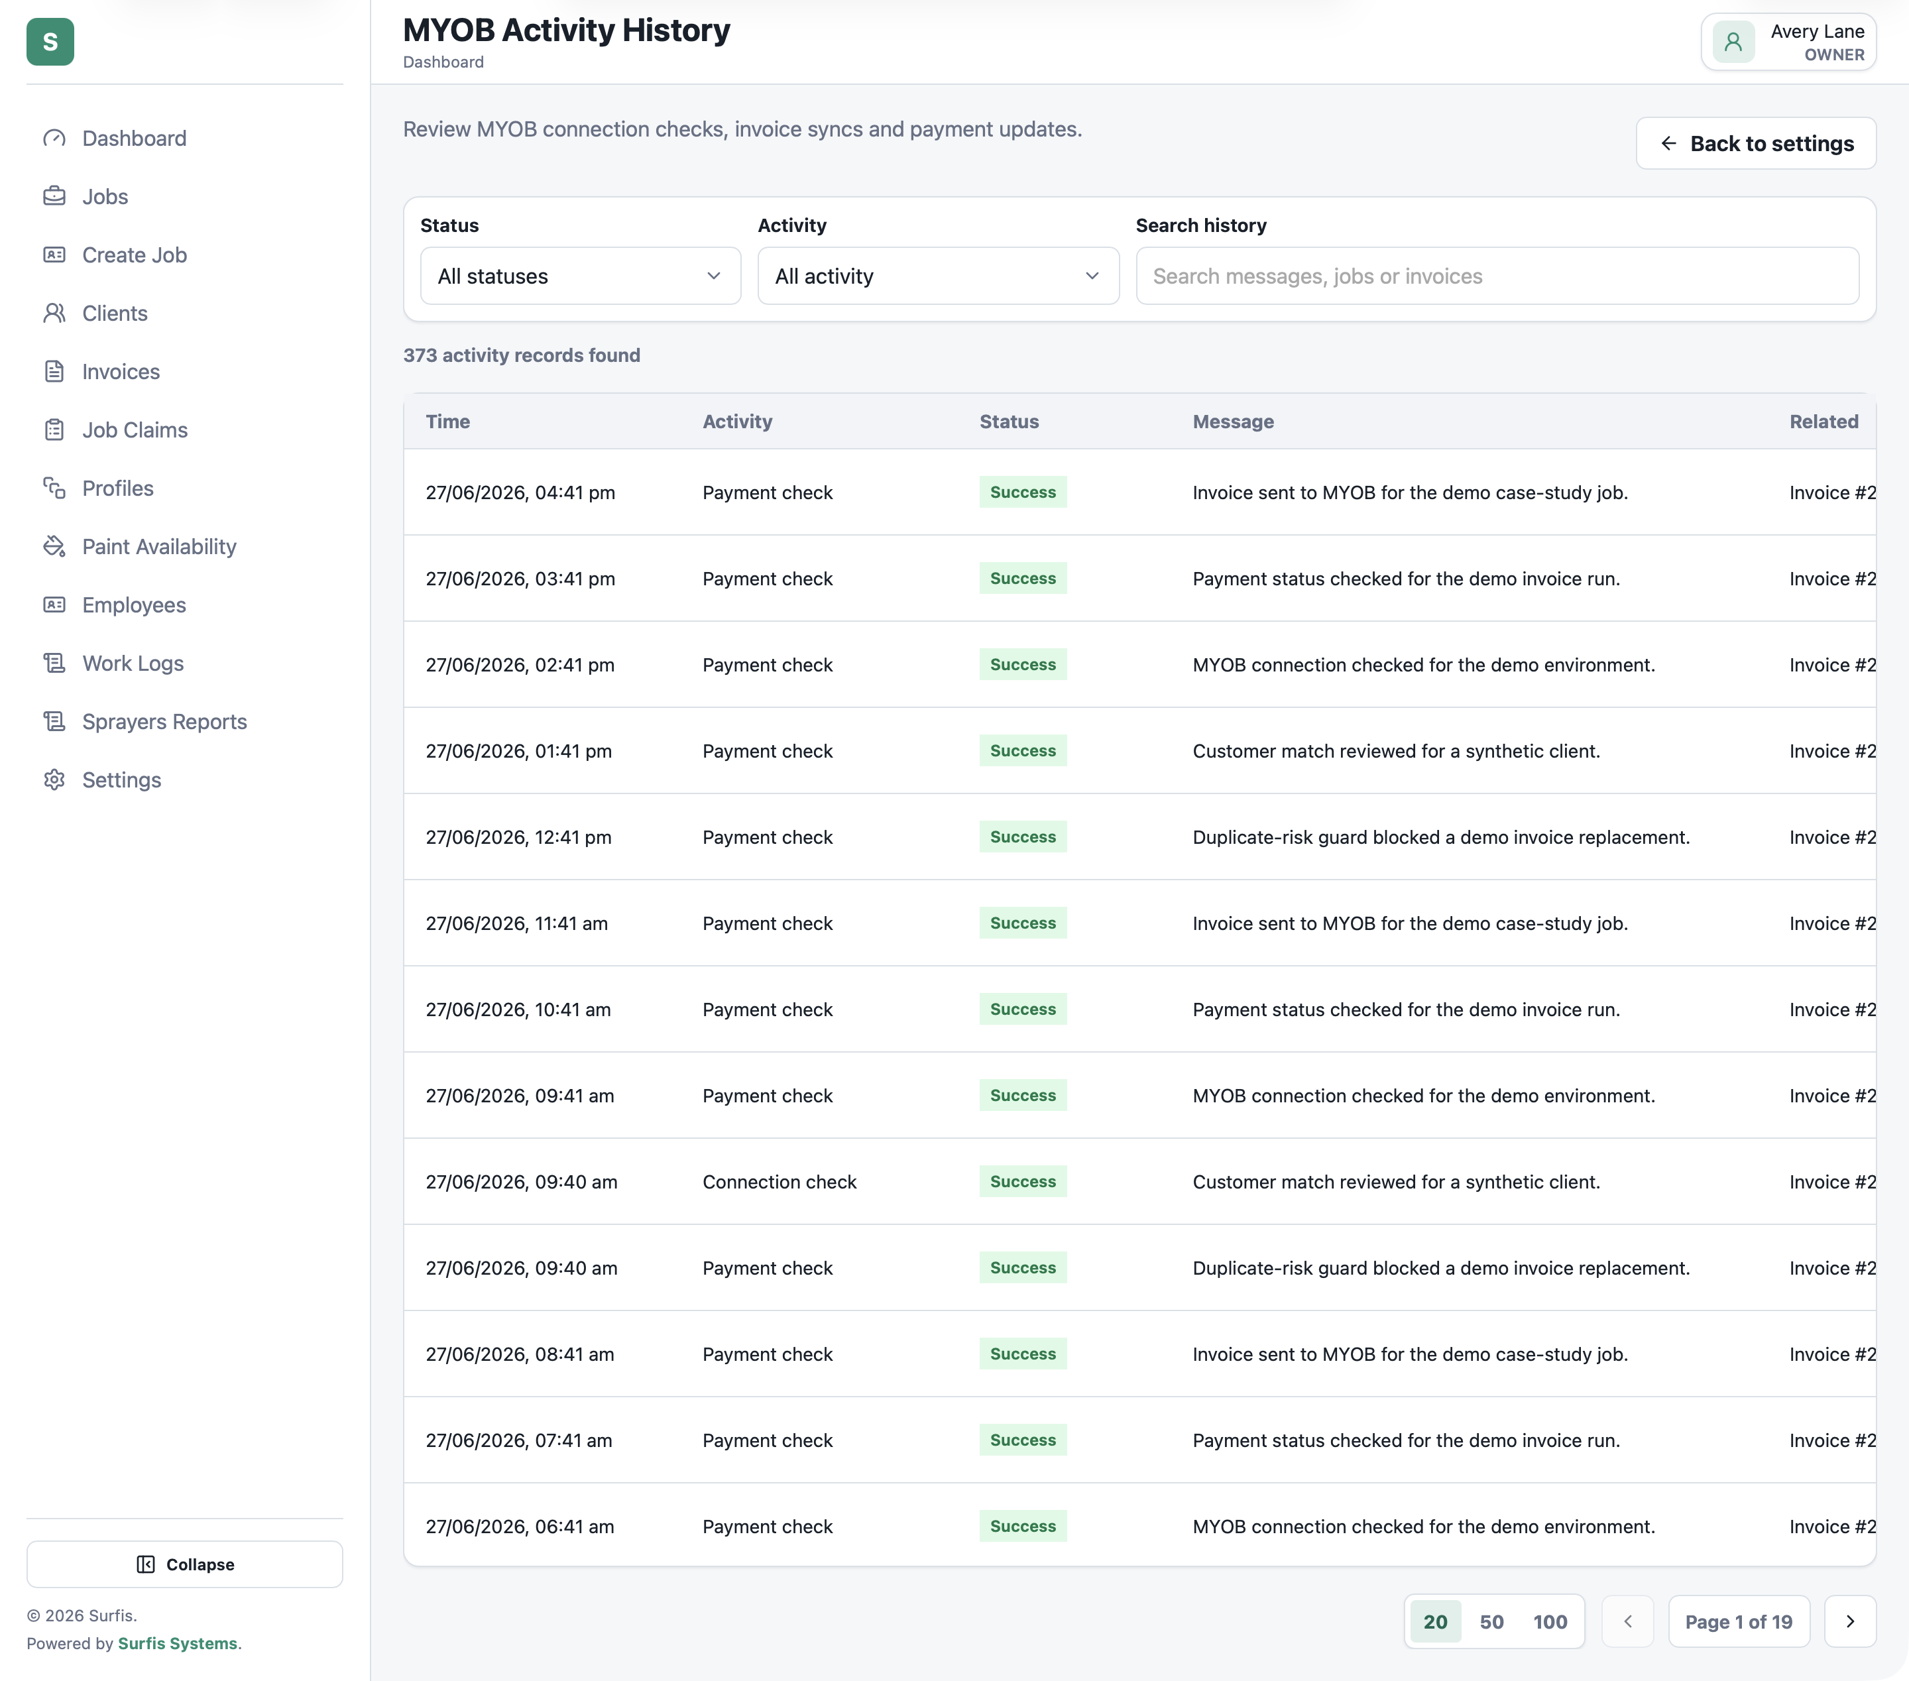This screenshot has width=1909, height=1681.
Task: Click the Invoice #2 link in the 07:41 am row
Action: [x=1832, y=1440]
